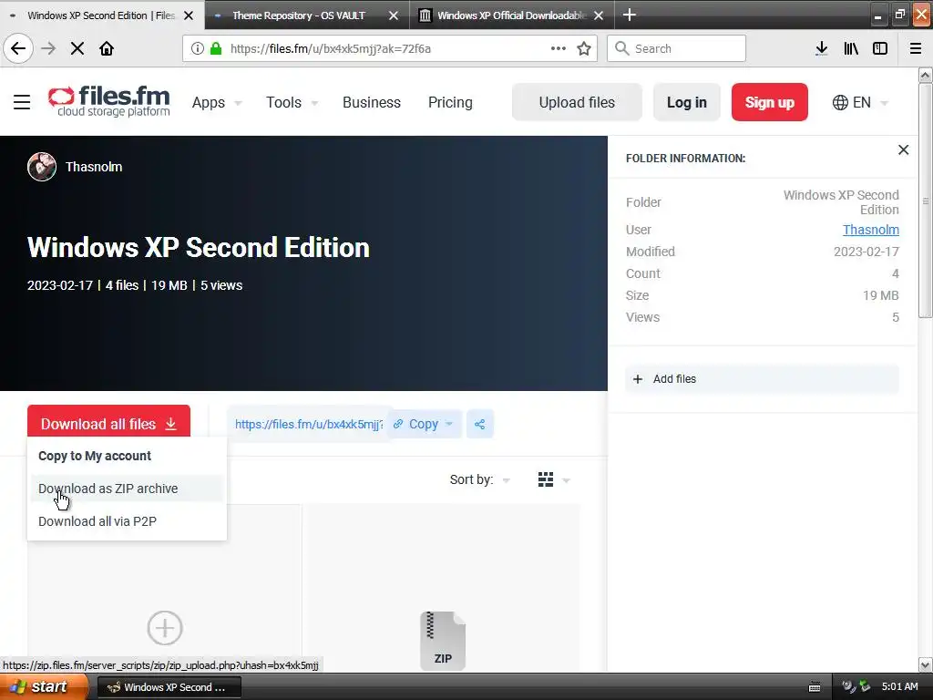Switch to Windows XP Official Downloadable tab
Image resolution: width=933 pixels, height=700 pixels.
(511, 15)
